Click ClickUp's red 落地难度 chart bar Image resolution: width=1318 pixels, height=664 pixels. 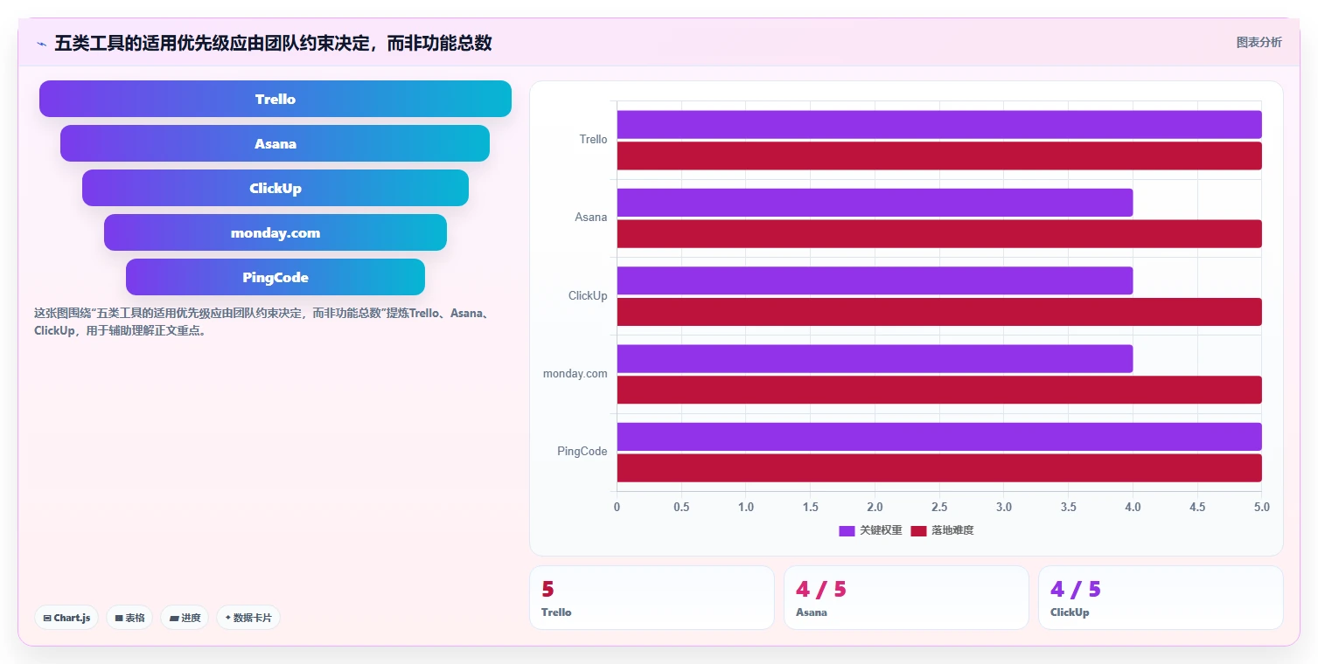[939, 312]
